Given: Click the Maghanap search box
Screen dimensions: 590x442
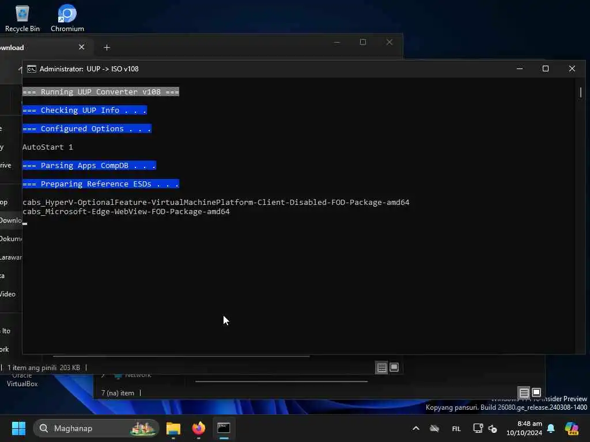Looking at the screenshot, I should point(96,428).
